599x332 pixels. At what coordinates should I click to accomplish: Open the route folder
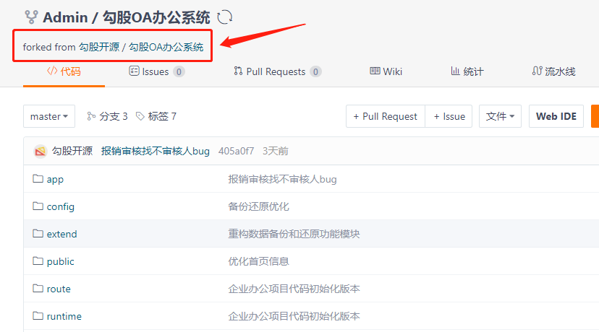59,289
